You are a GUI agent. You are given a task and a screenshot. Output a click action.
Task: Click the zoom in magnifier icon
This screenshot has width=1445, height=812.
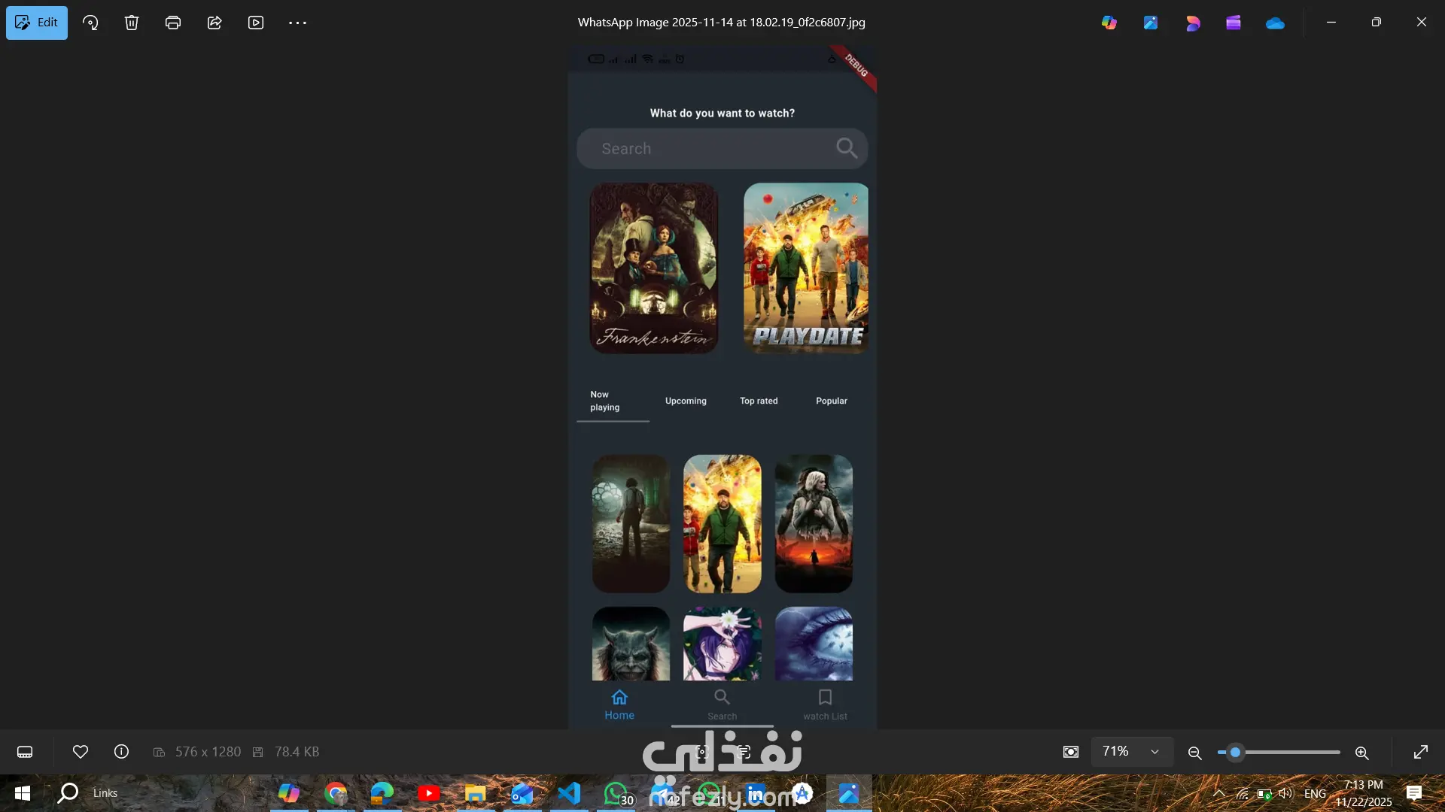click(1361, 753)
